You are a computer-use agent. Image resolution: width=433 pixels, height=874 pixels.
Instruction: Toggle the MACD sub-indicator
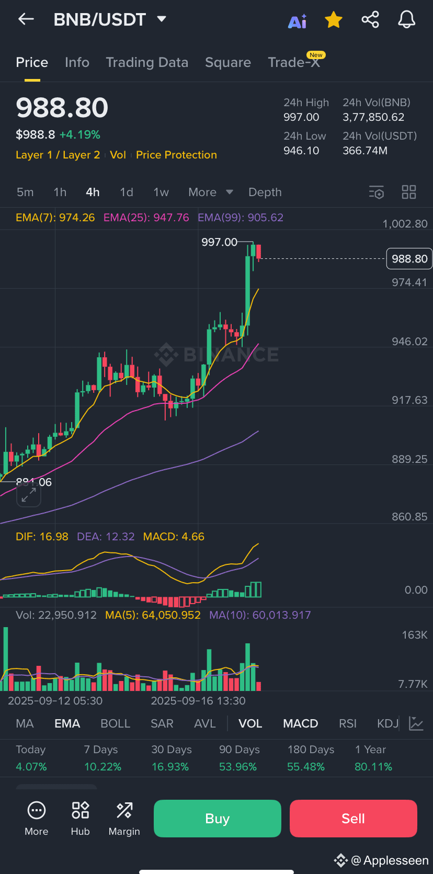pyautogui.click(x=301, y=723)
